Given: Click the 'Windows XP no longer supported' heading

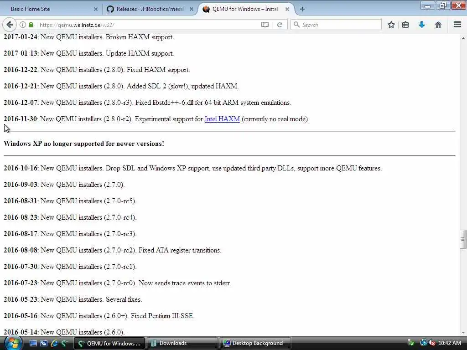Looking at the screenshot, I should [84, 144].
